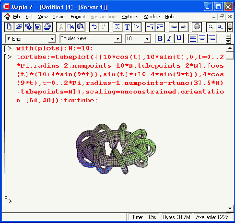
Task: Toggle Underline formatting
Action: (179, 38)
